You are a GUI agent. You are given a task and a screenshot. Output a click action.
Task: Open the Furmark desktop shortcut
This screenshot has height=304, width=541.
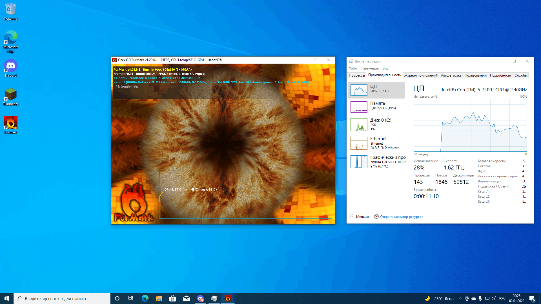click(11, 125)
